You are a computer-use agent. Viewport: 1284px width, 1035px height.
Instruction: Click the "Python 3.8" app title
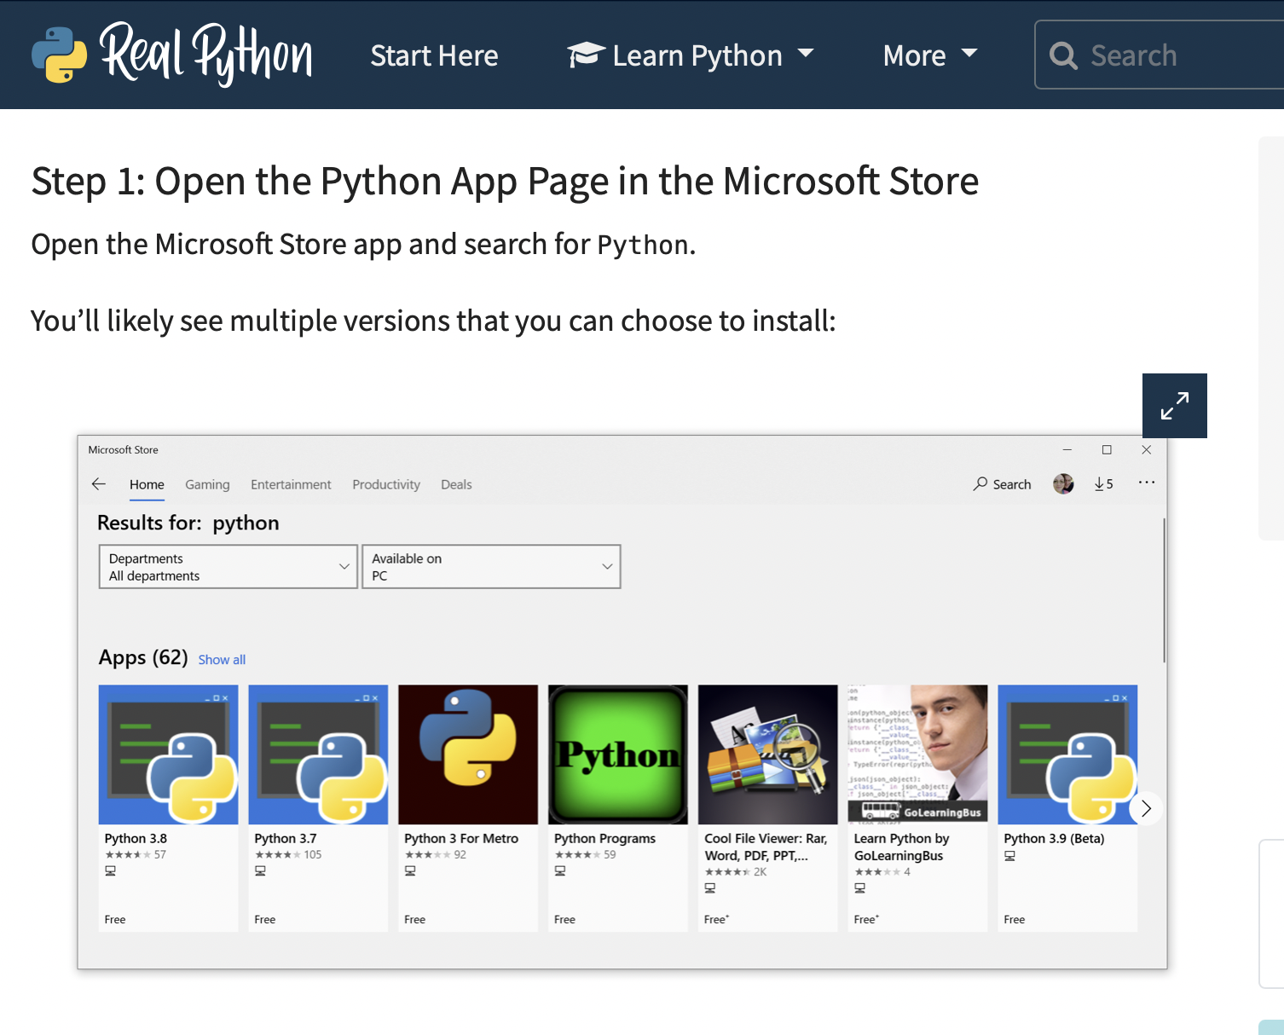pyautogui.click(x=136, y=839)
